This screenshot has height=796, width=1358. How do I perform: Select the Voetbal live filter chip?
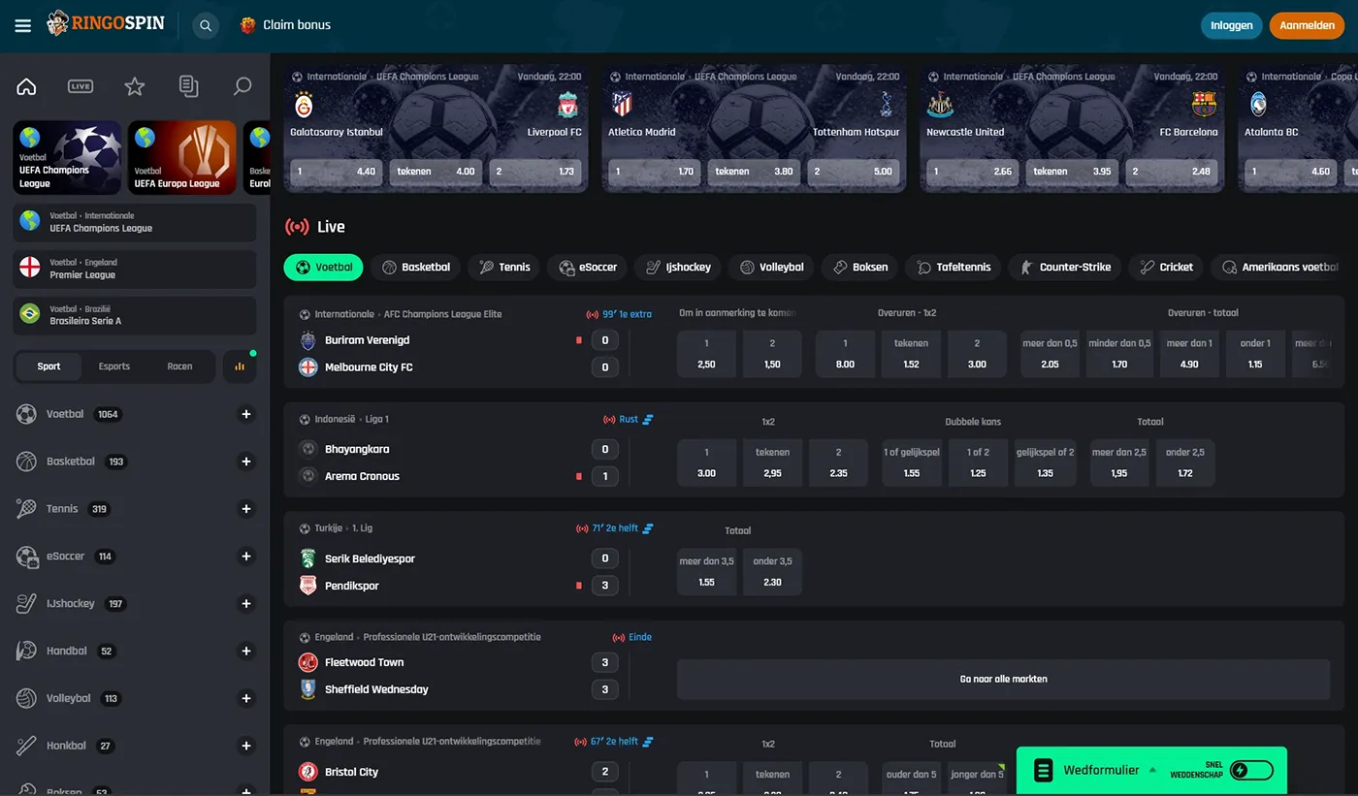point(323,267)
